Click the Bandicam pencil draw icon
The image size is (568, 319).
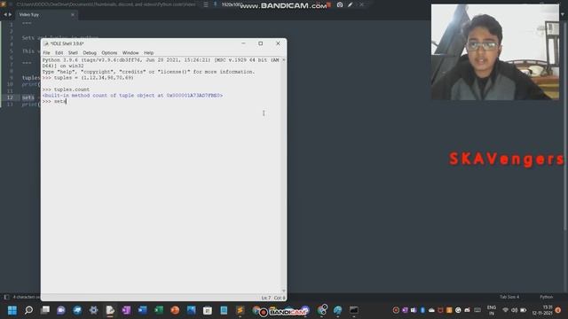point(351,4)
